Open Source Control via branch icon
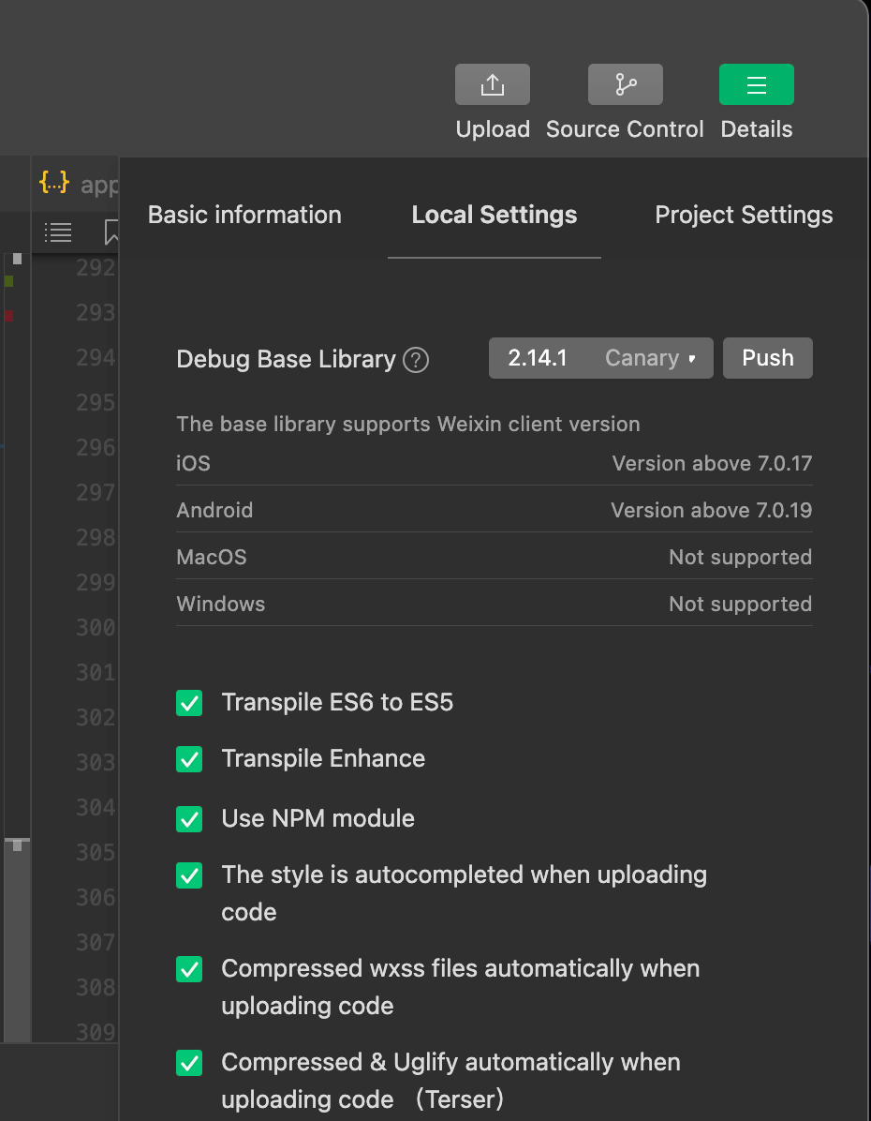Screen dimensions: 871x1121 (625, 85)
